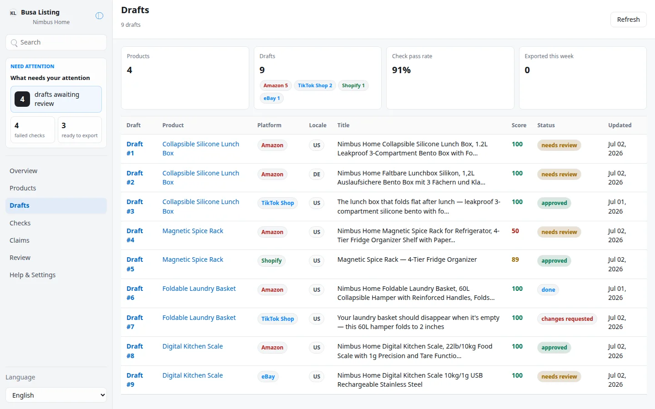Open Foldable Laundry Basket product in Draft #7 row

click(199, 318)
